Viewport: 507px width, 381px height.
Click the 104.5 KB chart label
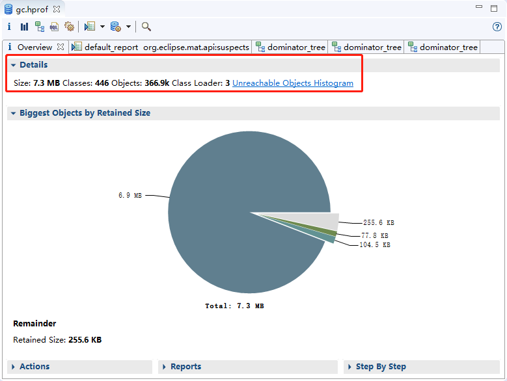coord(375,244)
